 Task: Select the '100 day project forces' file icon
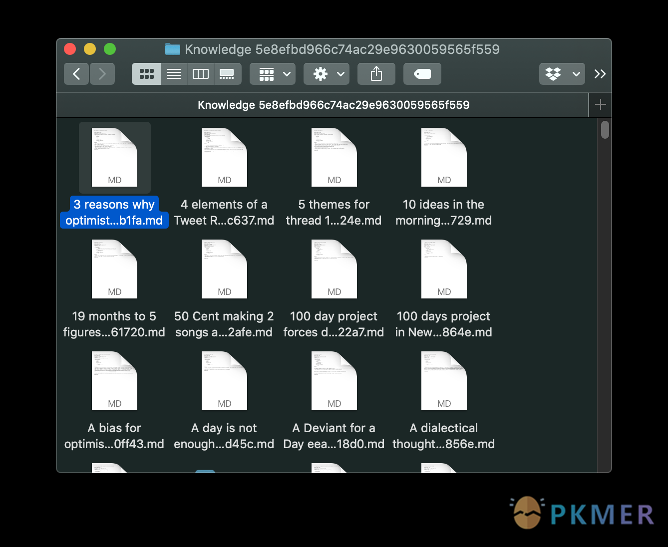pos(334,269)
